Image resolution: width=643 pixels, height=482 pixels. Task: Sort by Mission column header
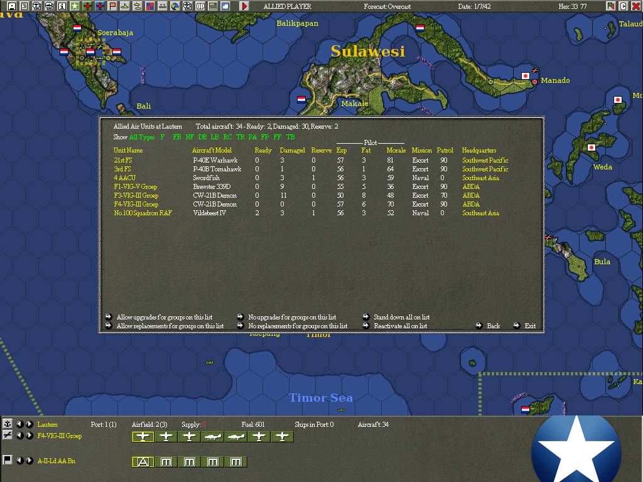pos(422,151)
